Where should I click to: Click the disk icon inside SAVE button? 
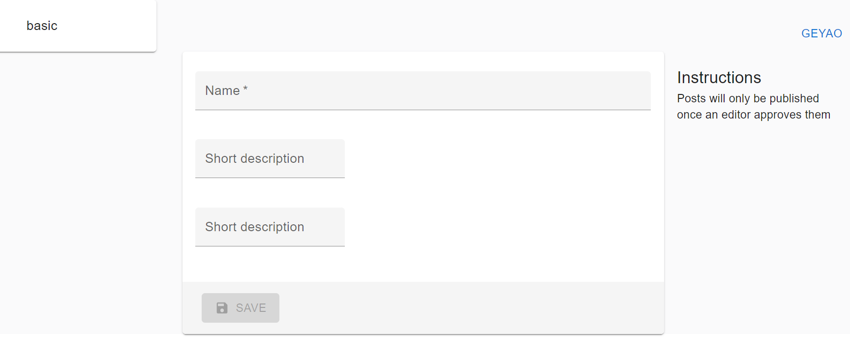(222, 307)
